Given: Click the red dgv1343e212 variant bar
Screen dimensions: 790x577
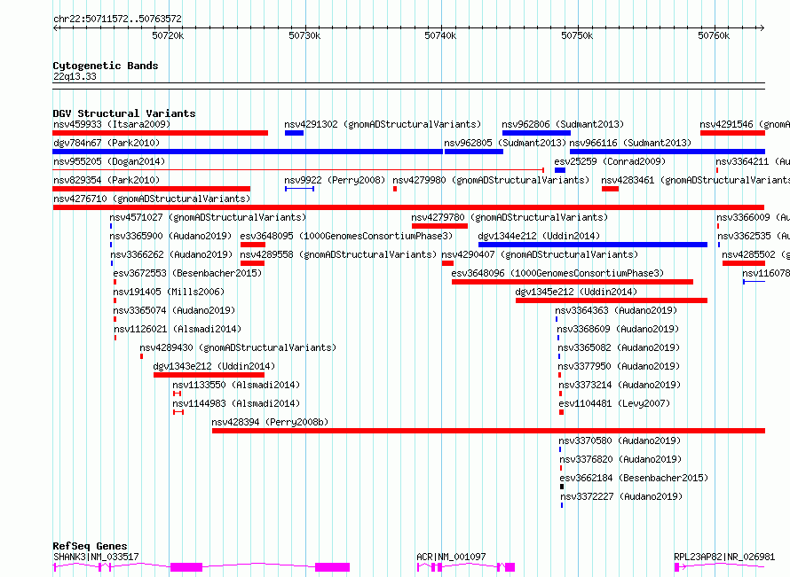Looking at the screenshot, I should click(x=209, y=375).
